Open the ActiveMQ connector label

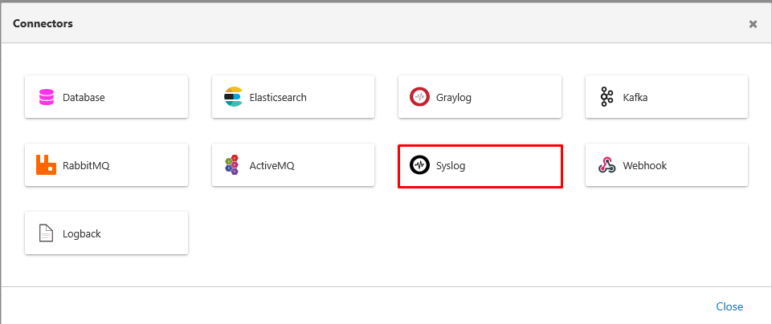click(x=272, y=166)
